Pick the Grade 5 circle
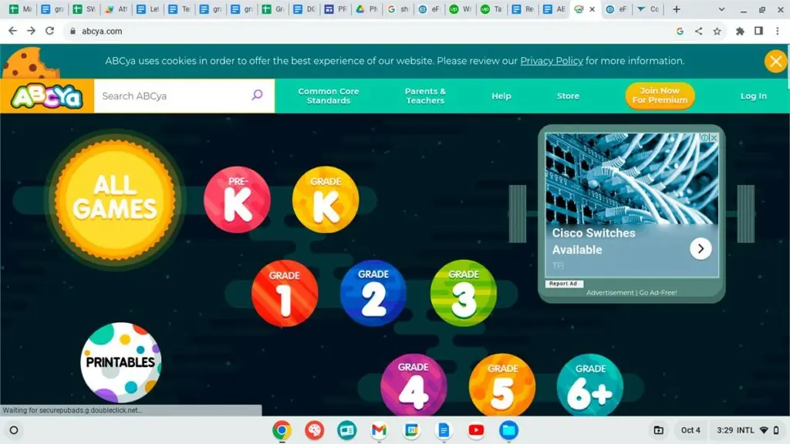 coord(502,385)
